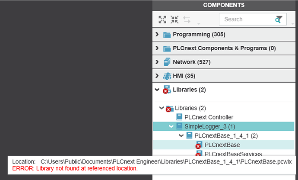Select the SimpleLogger_3 (1) library row
Screen dimensions: 298x180
pyautogui.click(x=224, y=126)
